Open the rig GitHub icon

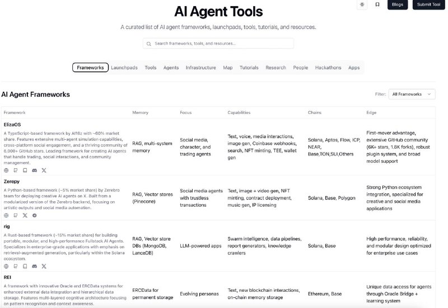tap(16, 266)
